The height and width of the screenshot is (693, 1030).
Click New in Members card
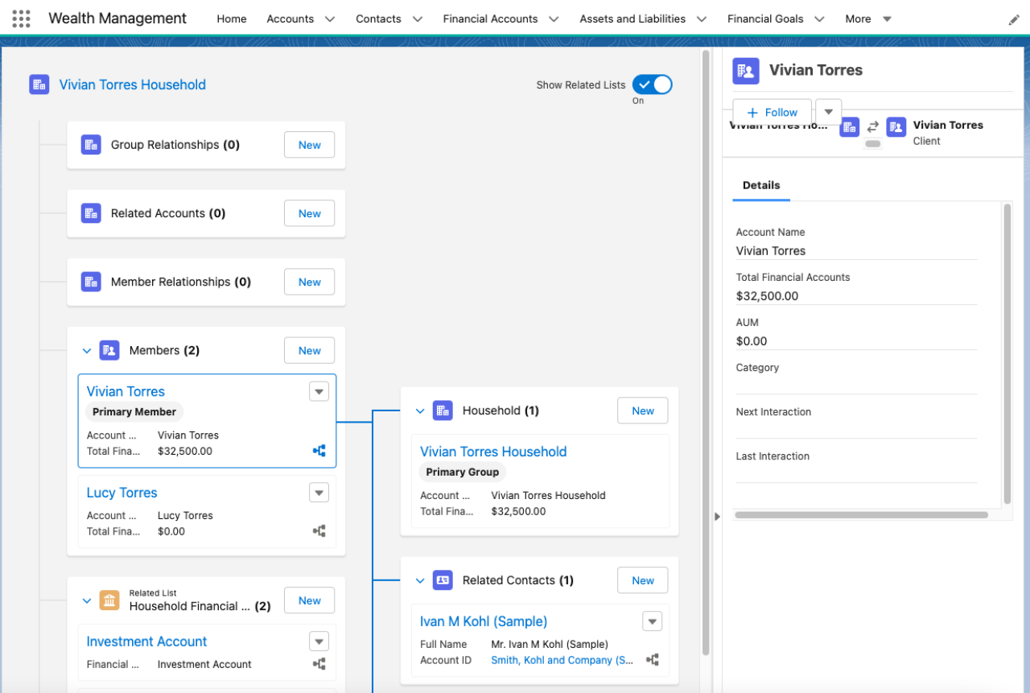point(310,350)
